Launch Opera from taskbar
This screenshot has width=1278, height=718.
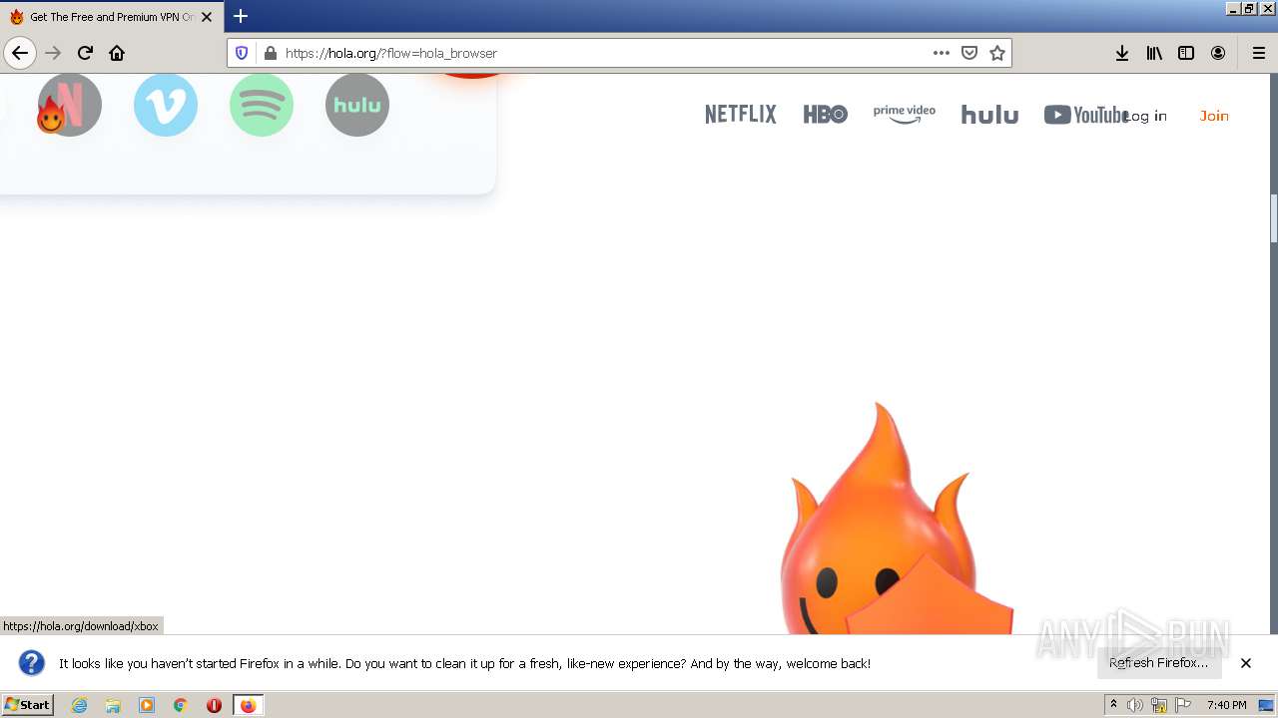pyautogui.click(x=214, y=705)
